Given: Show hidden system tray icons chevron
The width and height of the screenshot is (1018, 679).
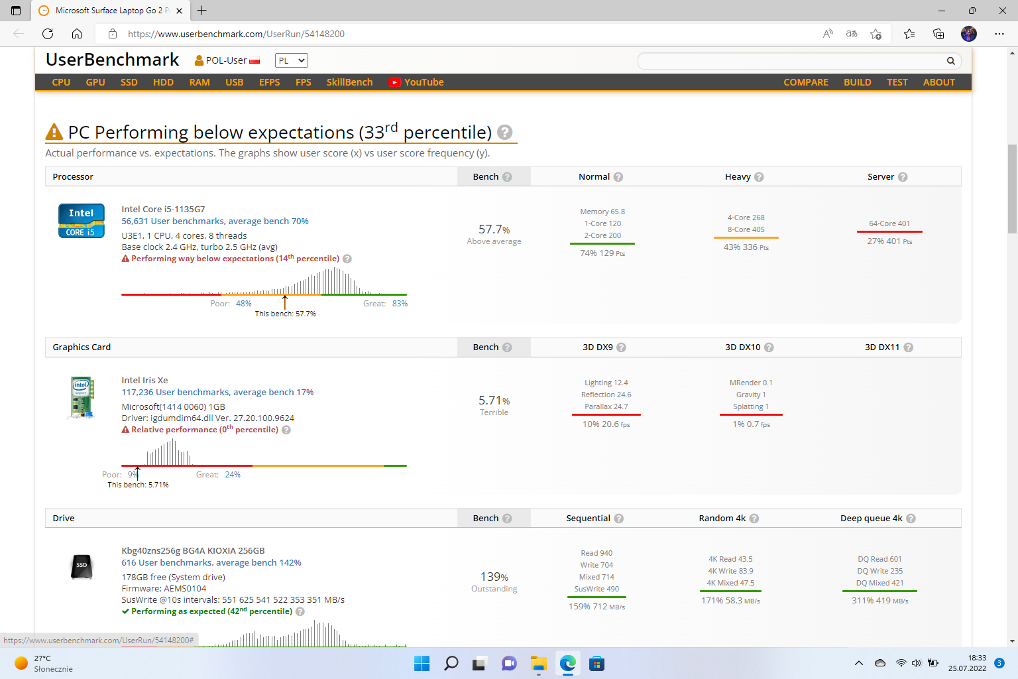Looking at the screenshot, I should pos(859,663).
